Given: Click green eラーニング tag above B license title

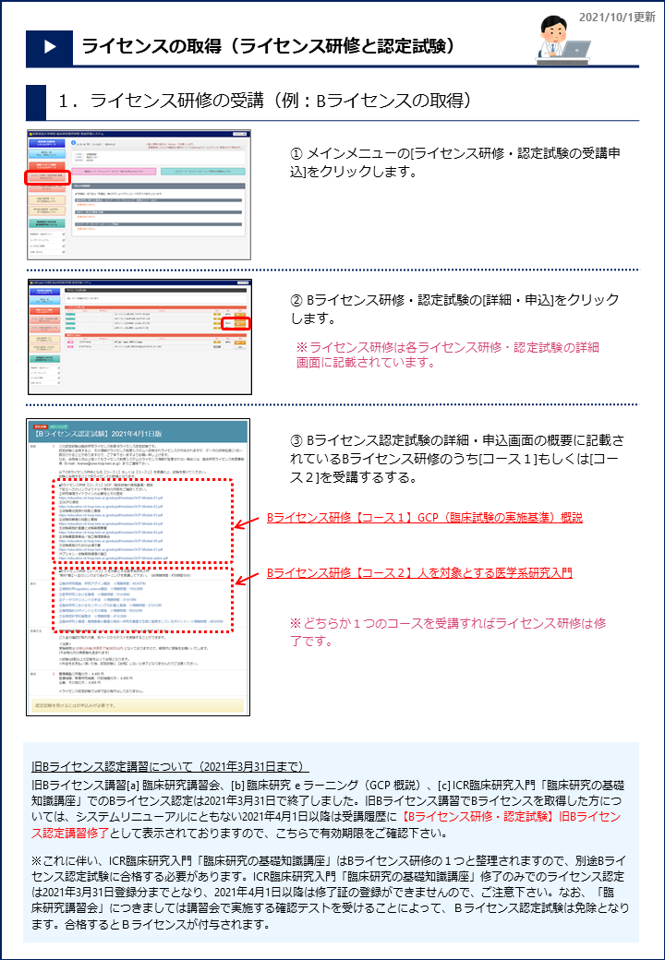Looking at the screenshot, I should (x=59, y=426).
